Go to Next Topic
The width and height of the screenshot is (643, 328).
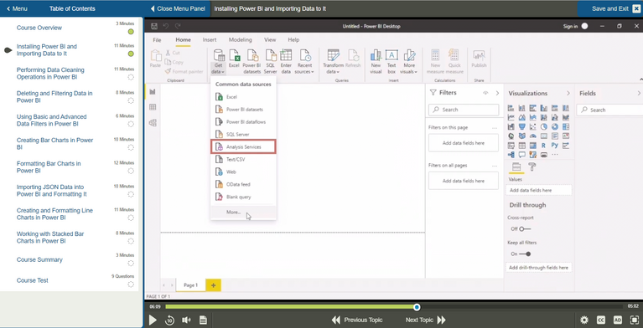(x=426, y=320)
